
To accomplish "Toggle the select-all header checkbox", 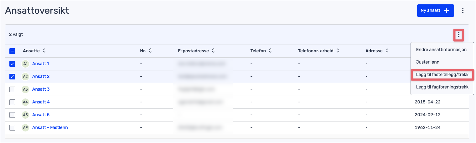I will 12,51.
